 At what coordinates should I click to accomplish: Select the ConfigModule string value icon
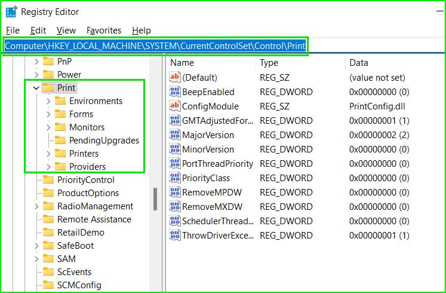[x=175, y=106]
